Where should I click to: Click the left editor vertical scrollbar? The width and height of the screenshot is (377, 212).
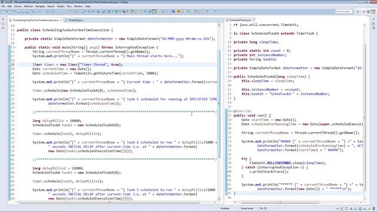click(219, 104)
